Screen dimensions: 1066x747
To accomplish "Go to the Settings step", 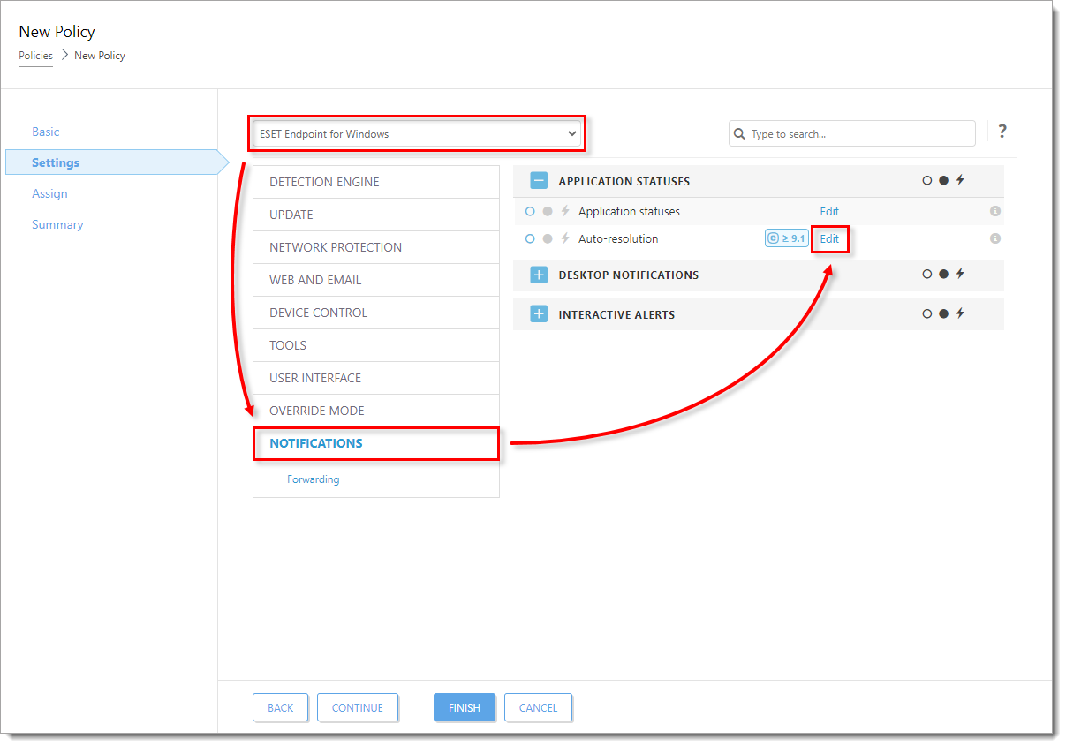I will pos(56,162).
